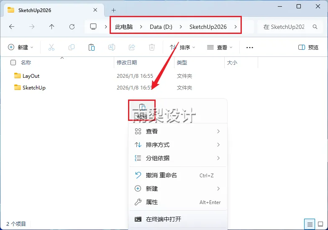Navigate up one folder level

click(x=52, y=27)
